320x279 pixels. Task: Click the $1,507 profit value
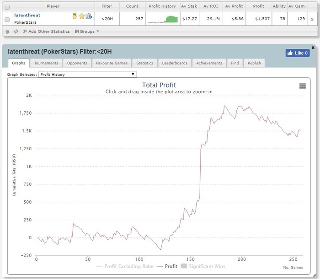tap(262, 19)
